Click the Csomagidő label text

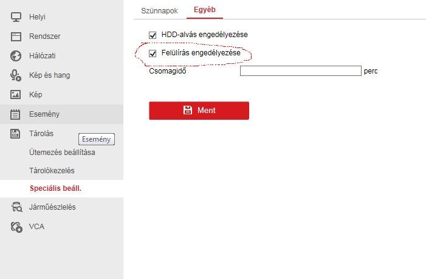(x=168, y=71)
